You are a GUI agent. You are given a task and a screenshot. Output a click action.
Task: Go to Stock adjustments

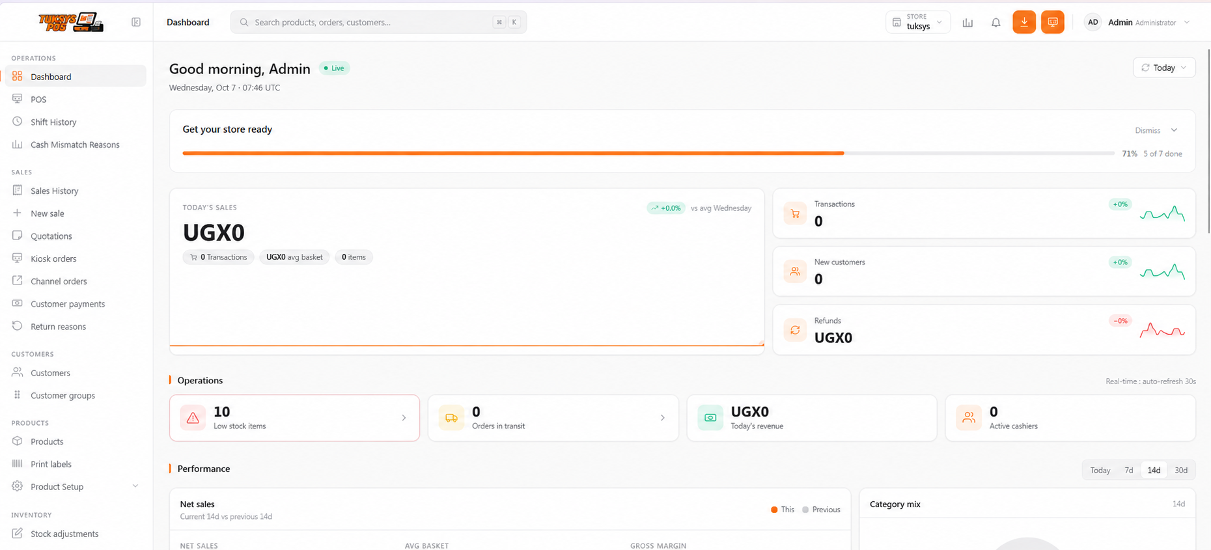[x=76, y=534]
